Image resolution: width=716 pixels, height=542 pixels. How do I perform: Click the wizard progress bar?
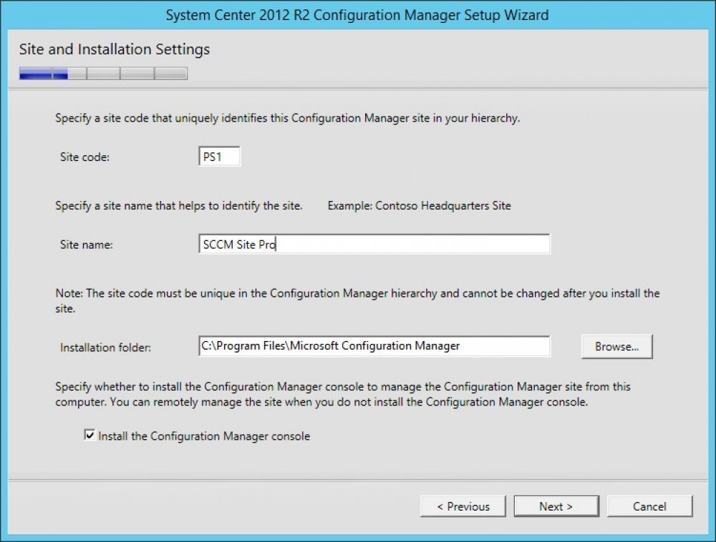point(103,74)
